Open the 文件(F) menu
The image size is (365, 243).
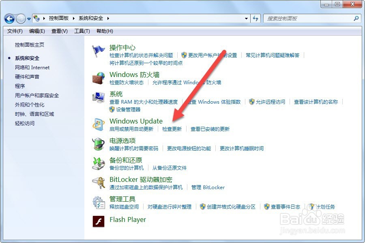(15, 31)
